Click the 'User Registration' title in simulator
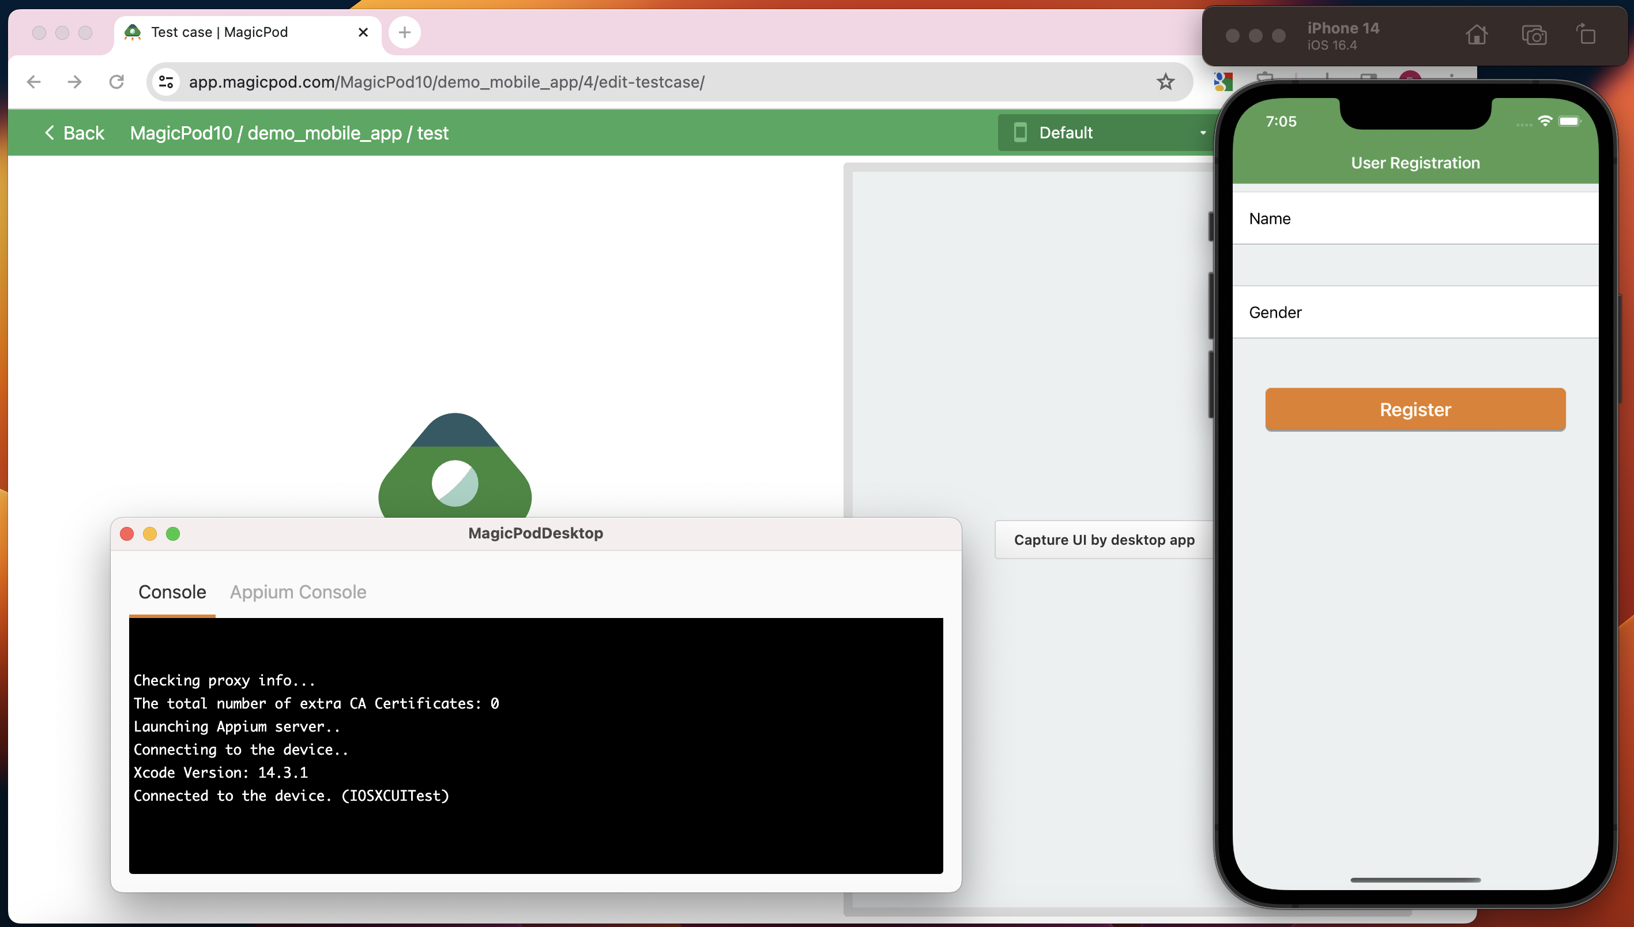This screenshot has width=1634, height=927. coord(1415,163)
